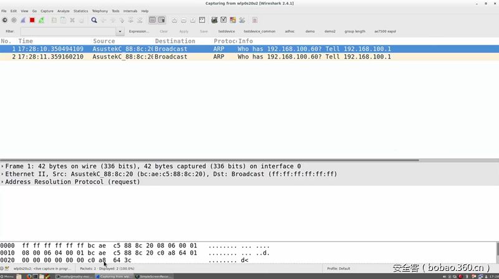Click inside the display Filter text field
The width and height of the screenshot is (499, 279).
(x=69, y=32)
